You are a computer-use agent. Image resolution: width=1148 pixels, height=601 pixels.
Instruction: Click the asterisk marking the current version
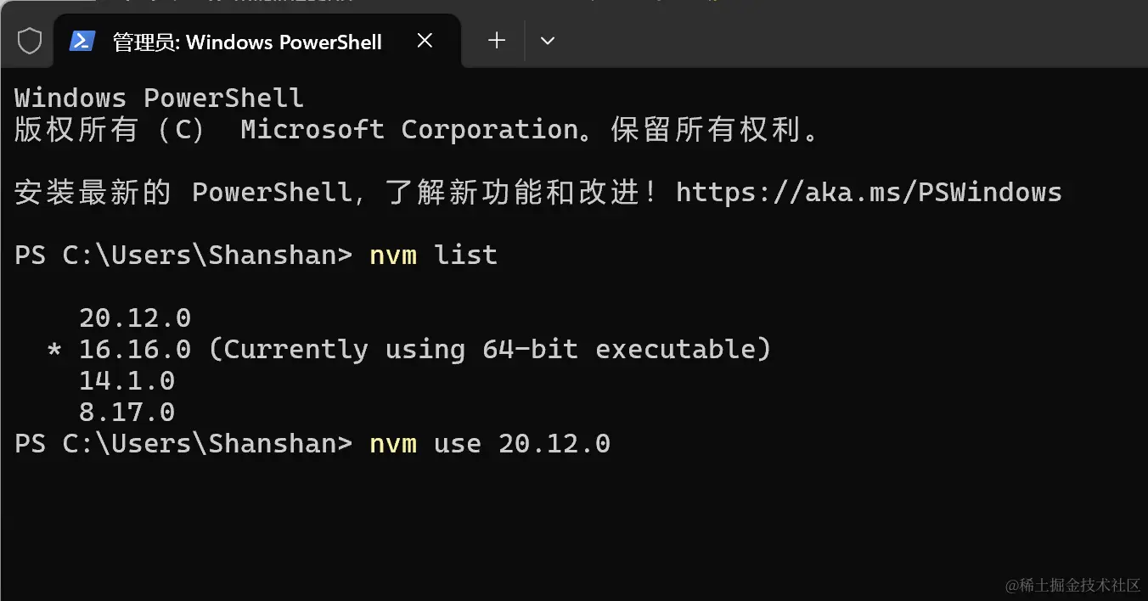54,350
